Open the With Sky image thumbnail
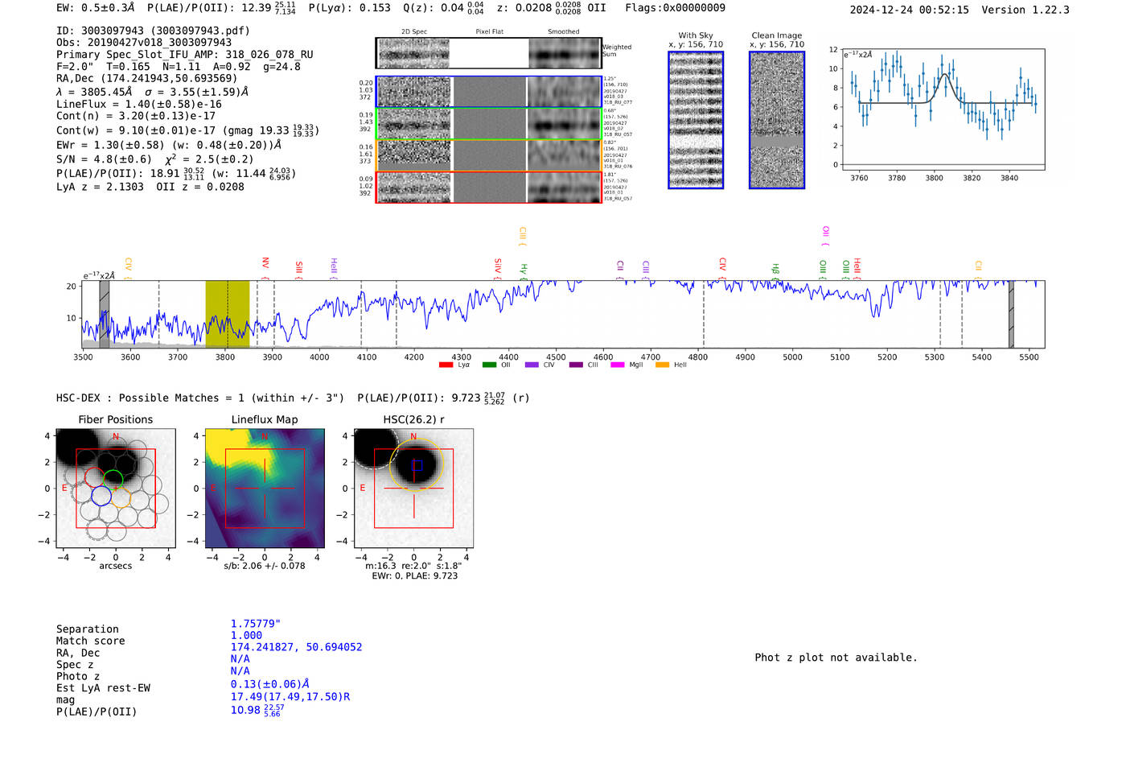The image size is (1126, 767). pyautogui.click(x=696, y=120)
